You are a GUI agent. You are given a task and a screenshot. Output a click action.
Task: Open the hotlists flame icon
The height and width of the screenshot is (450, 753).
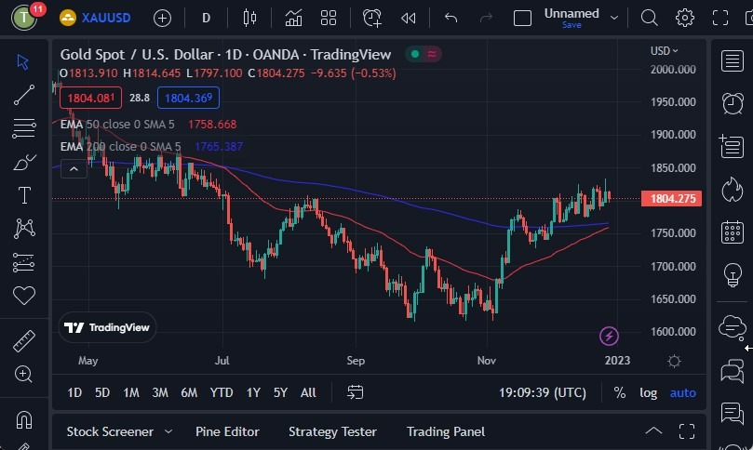pyautogui.click(x=732, y=189)
